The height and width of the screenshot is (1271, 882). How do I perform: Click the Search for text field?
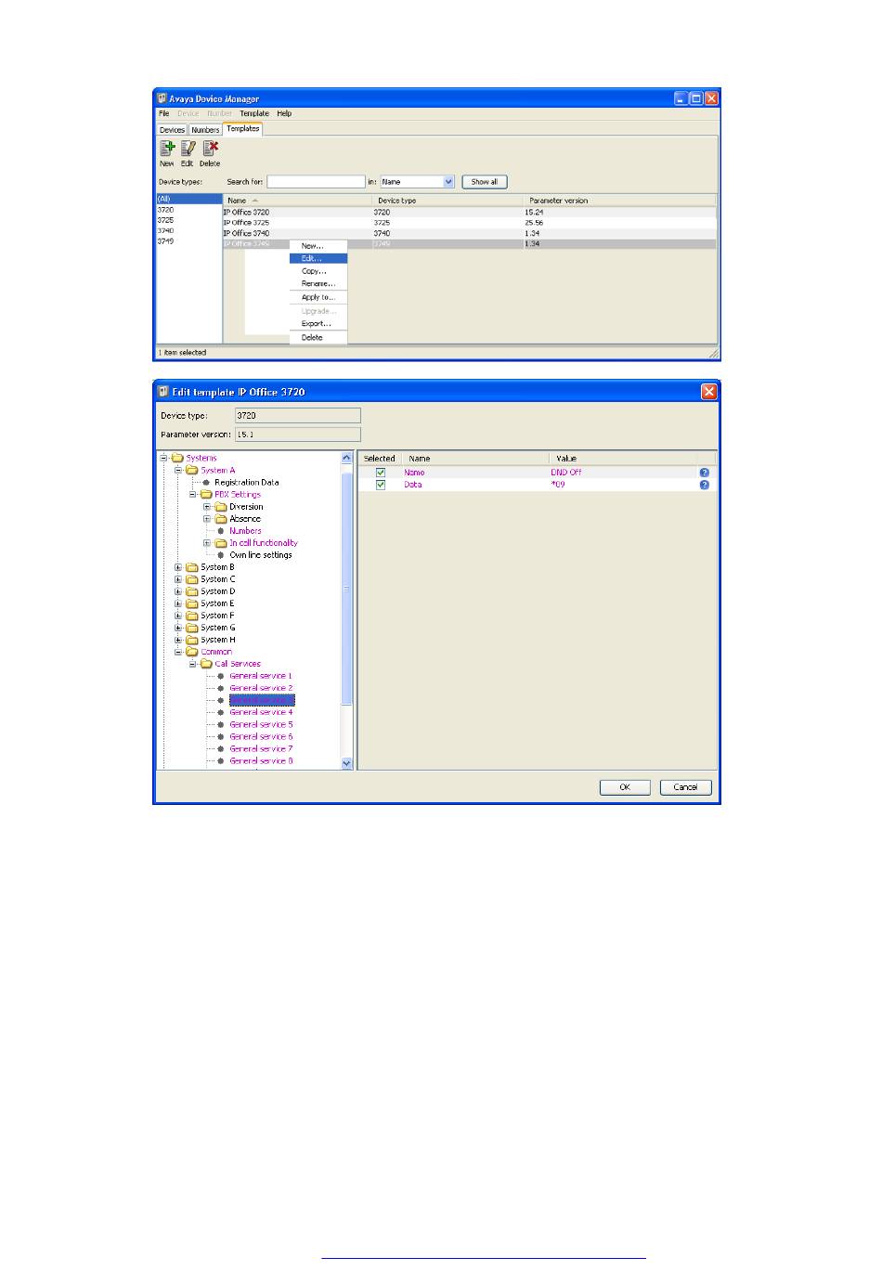tap(317, 182)
